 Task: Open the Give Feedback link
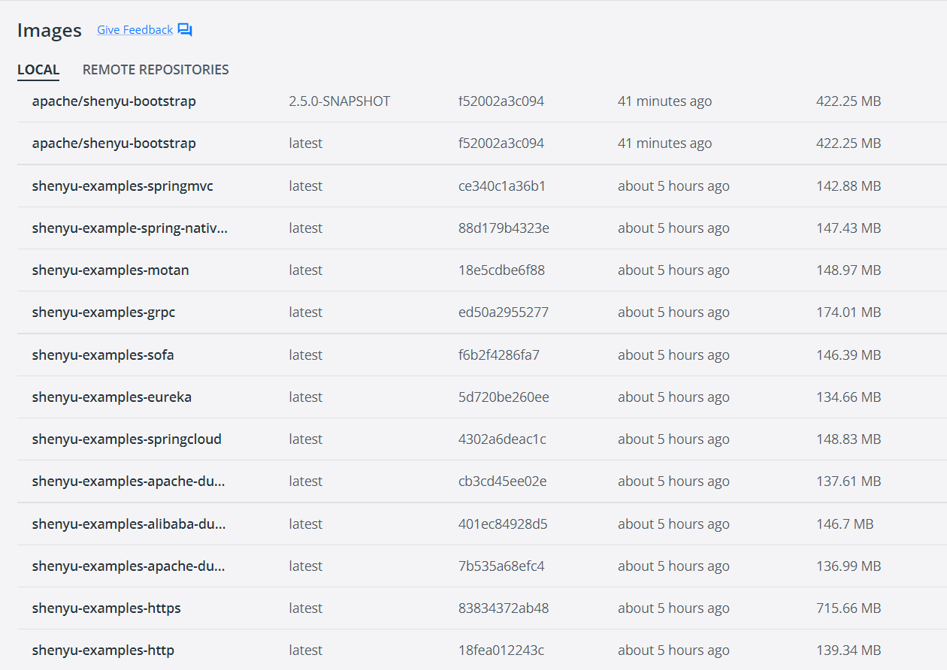click(x=135, y=30)
